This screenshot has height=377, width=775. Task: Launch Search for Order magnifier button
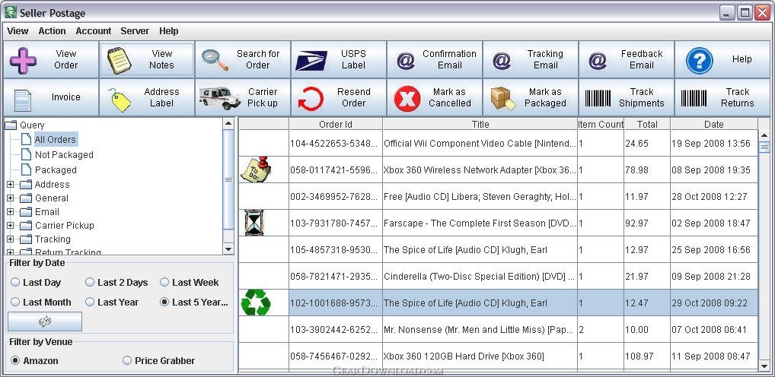click(243, 59)
